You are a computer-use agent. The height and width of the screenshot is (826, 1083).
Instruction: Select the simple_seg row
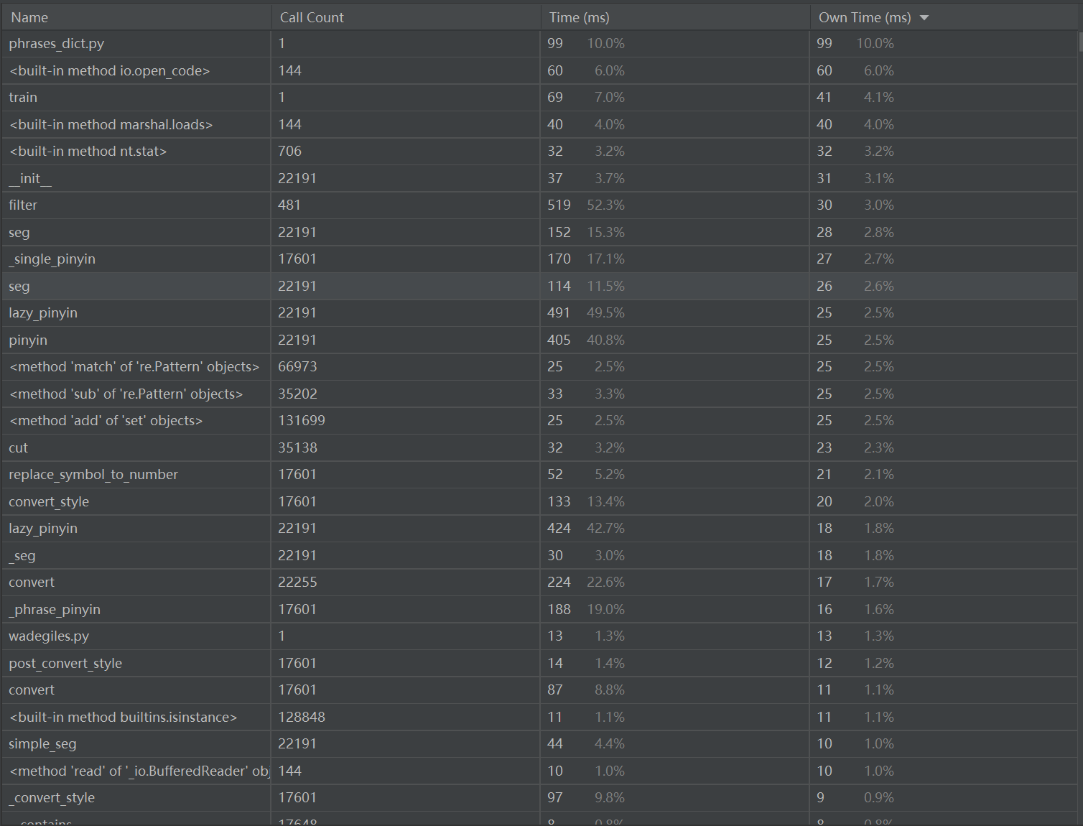point(42,744)
